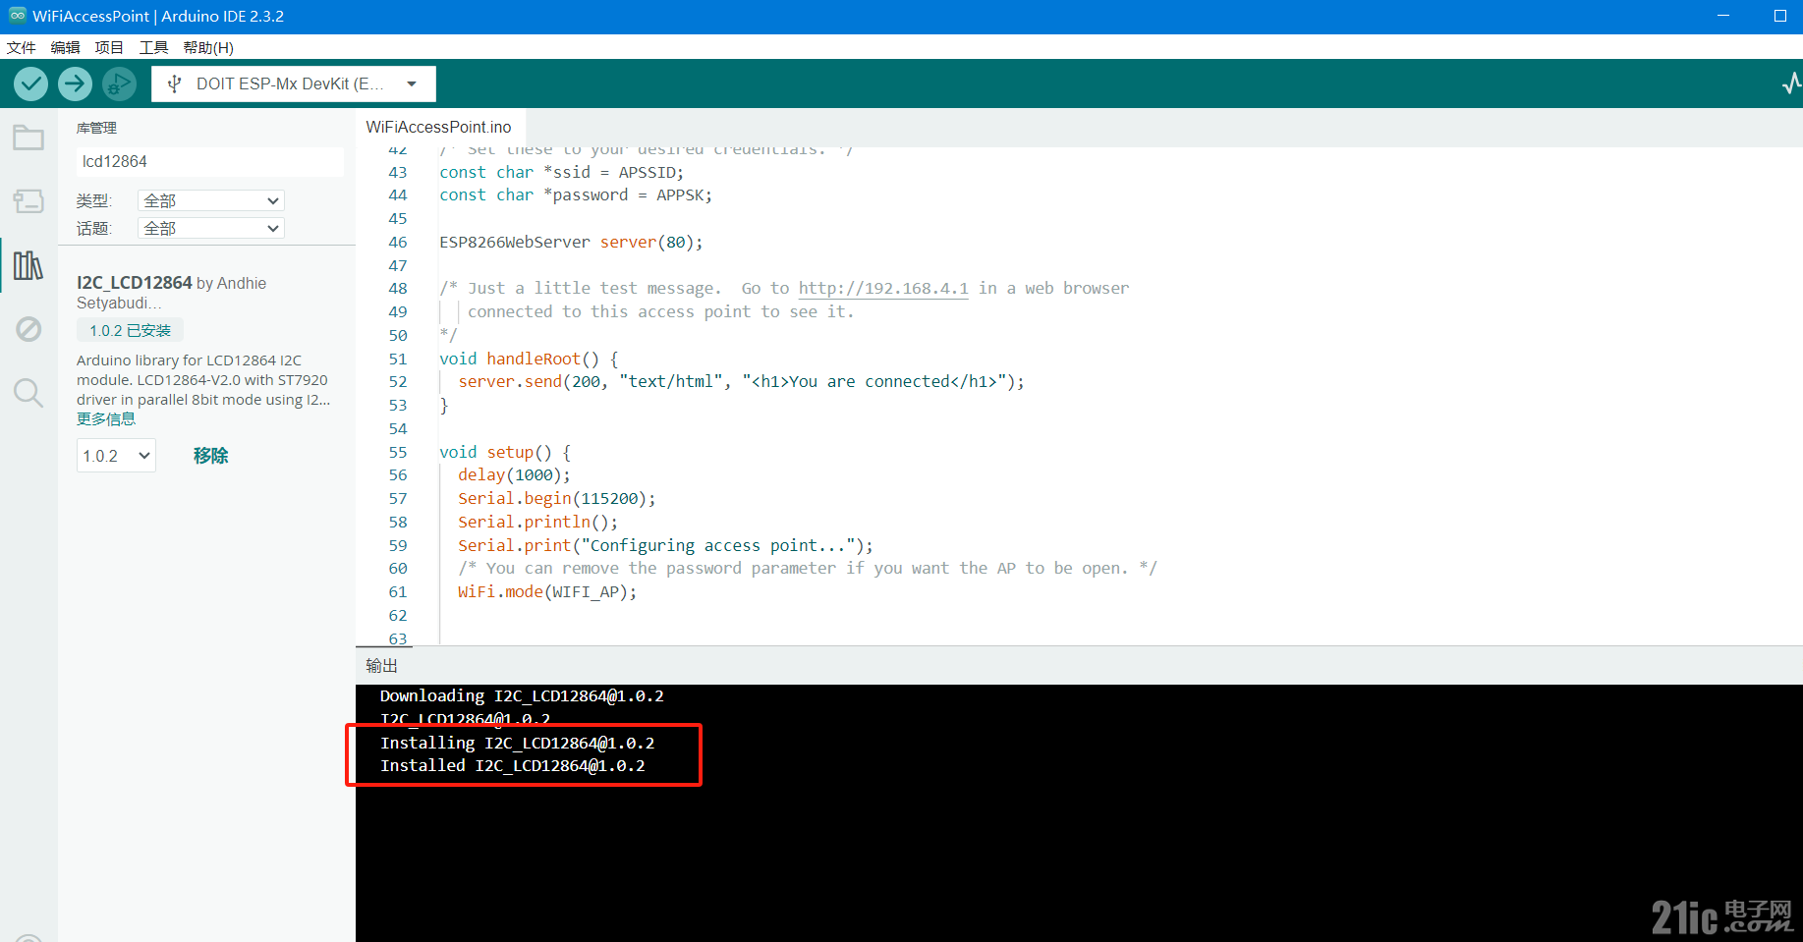1803x942 pixels.
Task: Follow the http://192.168.4.1 link in code
Action: coord(883,288)
